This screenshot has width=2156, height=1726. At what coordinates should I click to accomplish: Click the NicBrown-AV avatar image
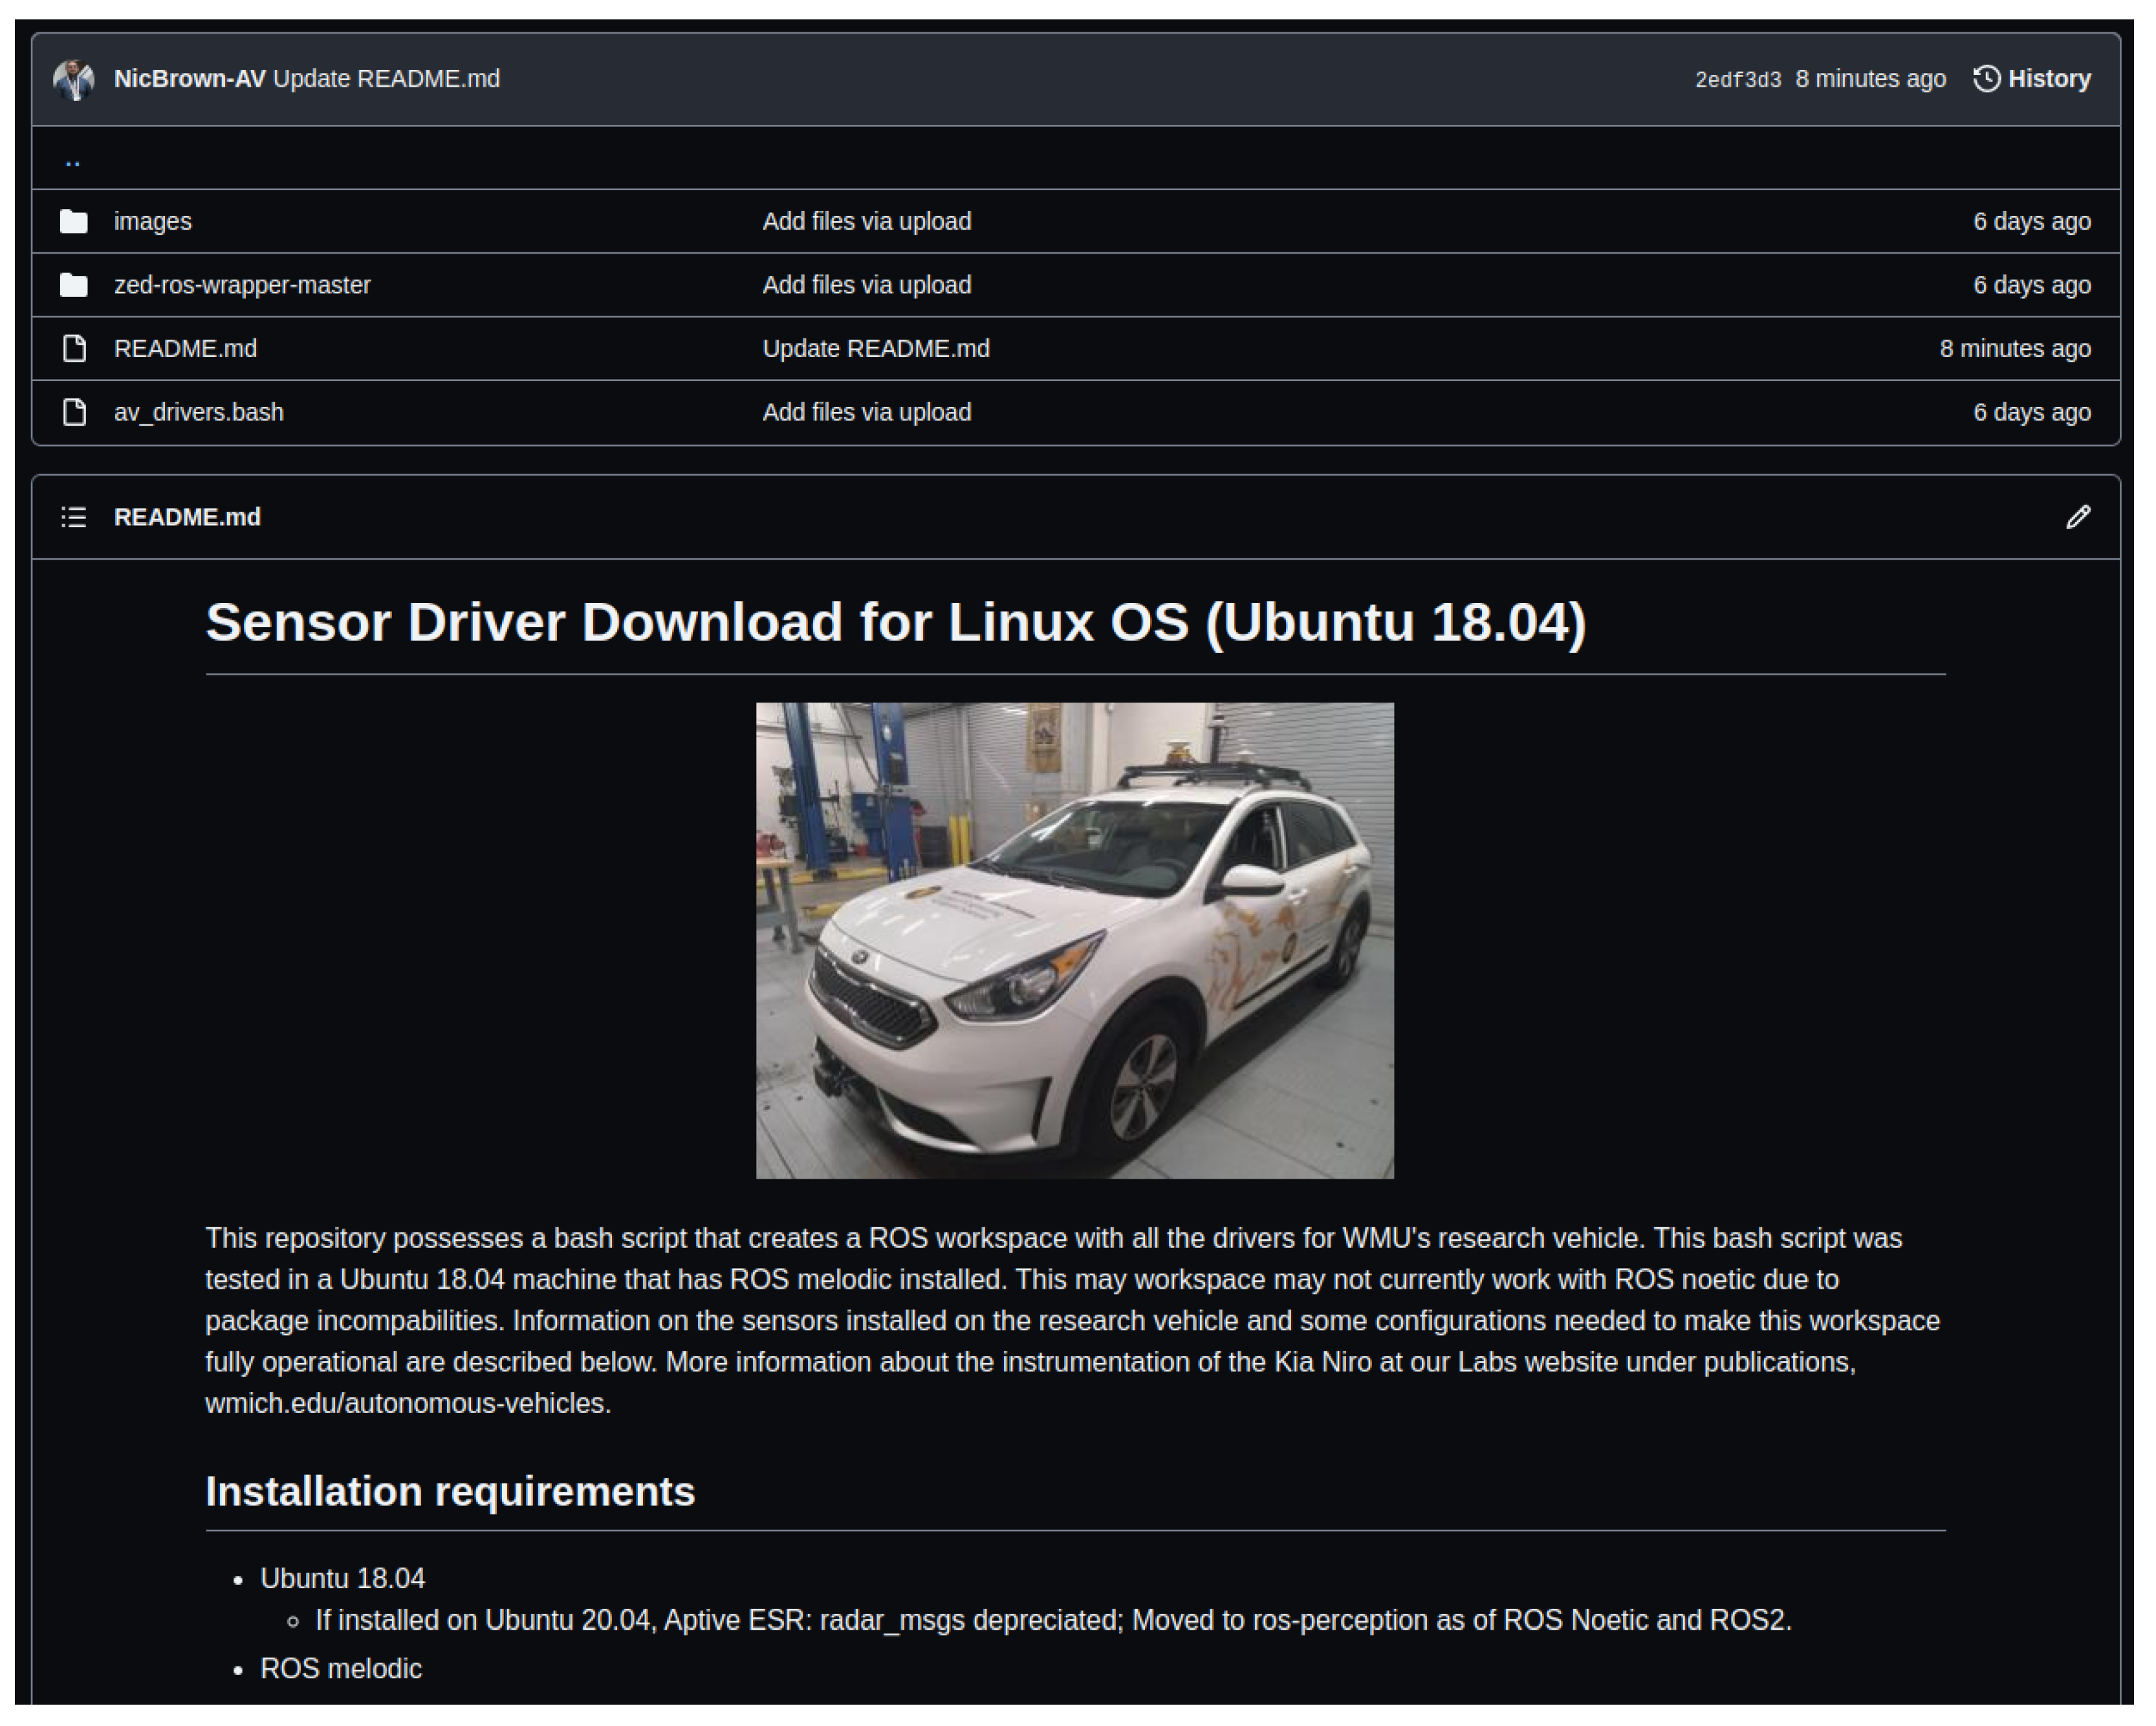click(x=74, y=79)
